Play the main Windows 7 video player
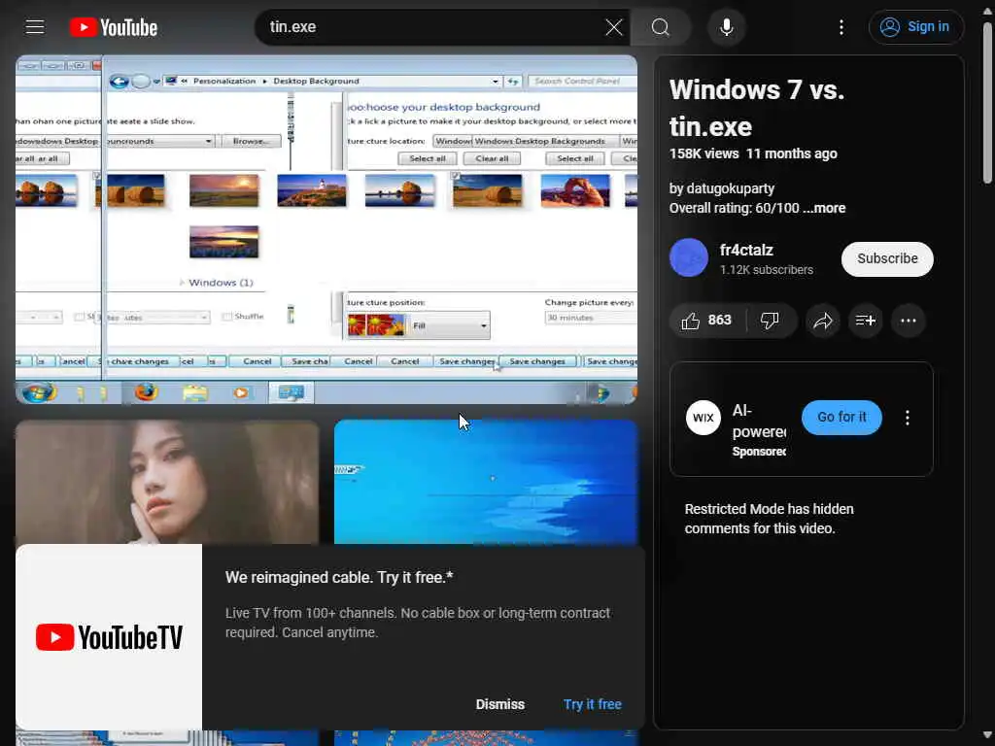 point(326,229)
